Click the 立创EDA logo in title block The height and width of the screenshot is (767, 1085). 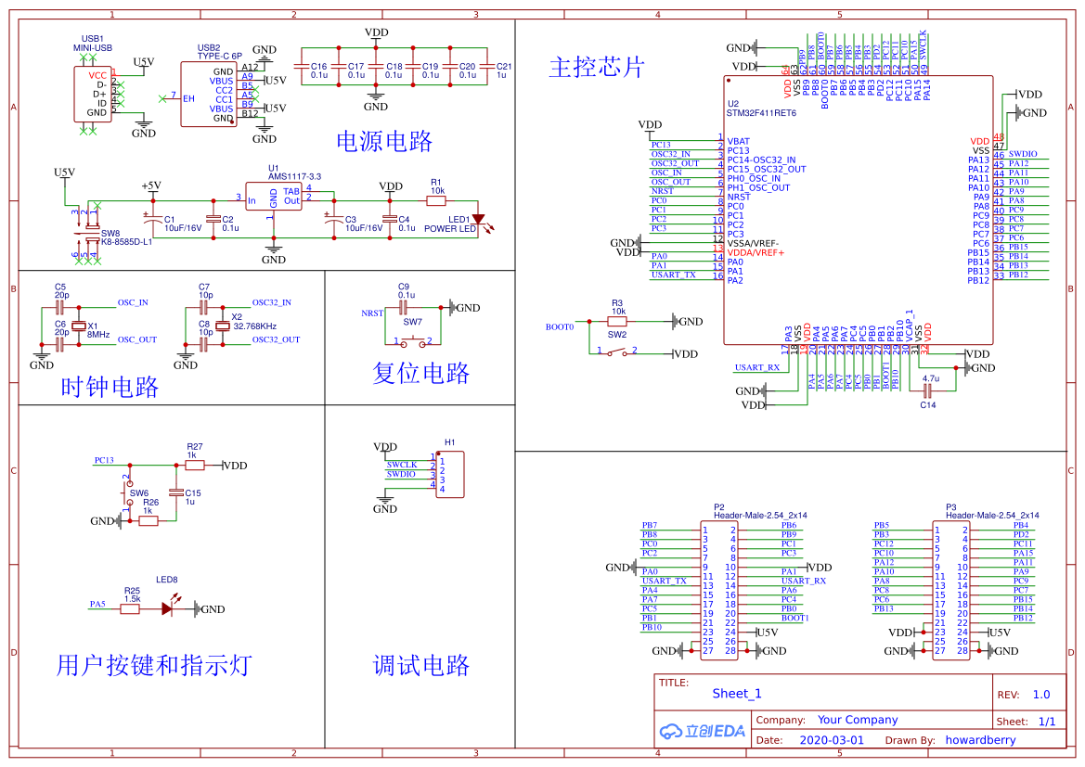click(702, 731)
